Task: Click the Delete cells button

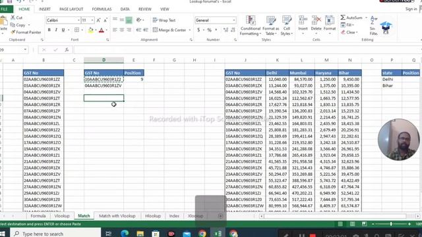Action: 316,25
